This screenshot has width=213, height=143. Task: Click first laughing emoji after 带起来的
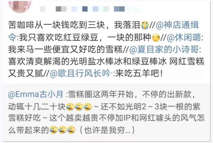pyautogui.click(x=54, y=130)
